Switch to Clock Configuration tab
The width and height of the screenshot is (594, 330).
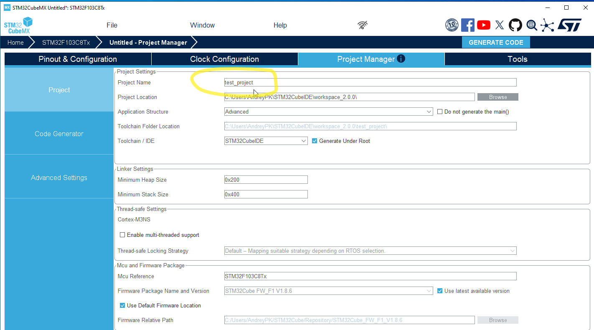click(x=225, y=59)
